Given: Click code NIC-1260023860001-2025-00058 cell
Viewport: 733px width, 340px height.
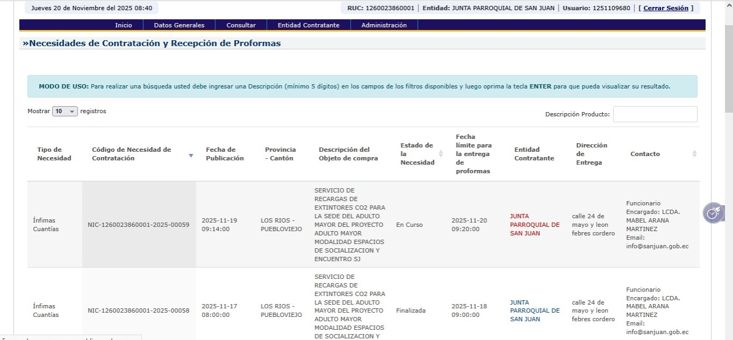Looking at the screenshot, I should point(139,311).
